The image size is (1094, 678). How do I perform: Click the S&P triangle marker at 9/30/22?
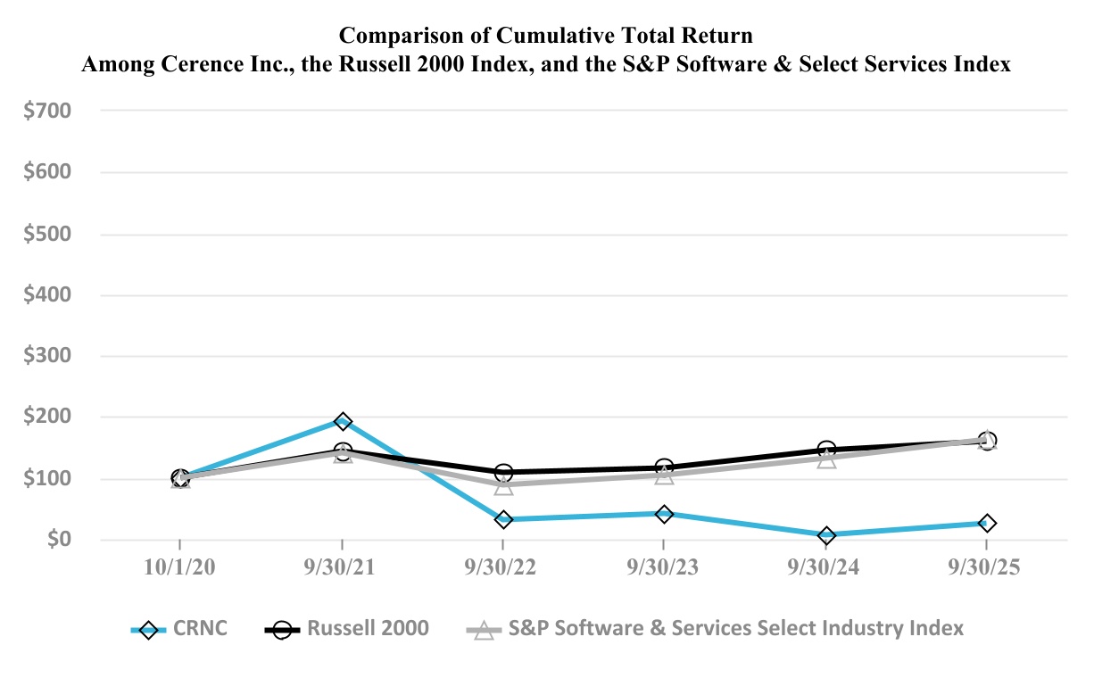point(503,486)
